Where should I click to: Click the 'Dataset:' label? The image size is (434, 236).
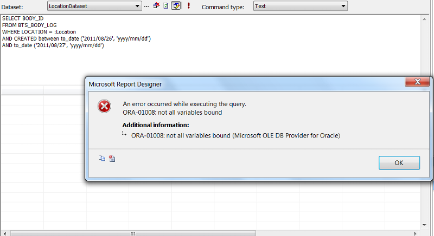click(12, 7)
